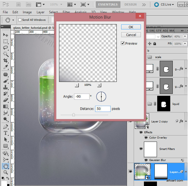The height and width of the screenshot is (186, 188).
Task: Confirm Motion Blur with OK
Action: pyautogui.click(x=131, y=27)
